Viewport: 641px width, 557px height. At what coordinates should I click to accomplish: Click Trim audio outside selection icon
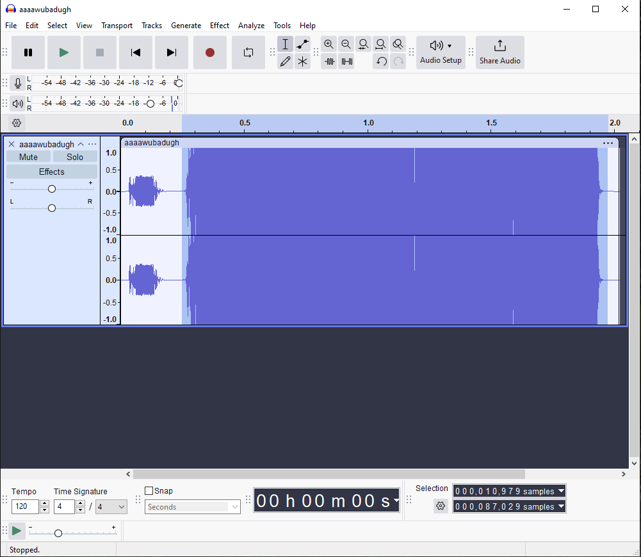point(330,61)
